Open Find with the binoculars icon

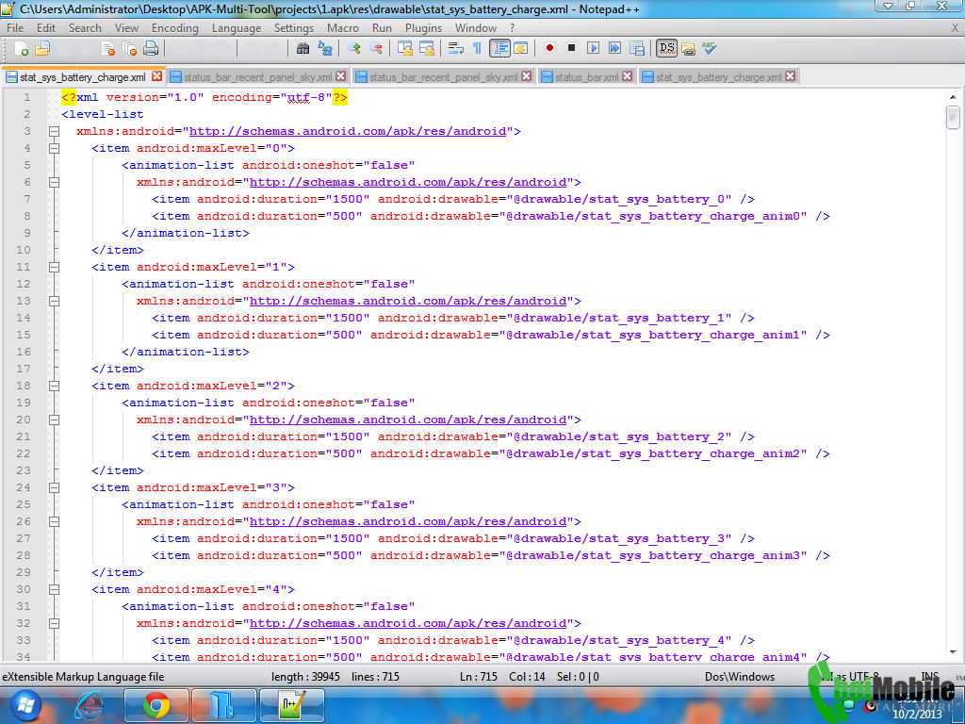pos(303,48)
